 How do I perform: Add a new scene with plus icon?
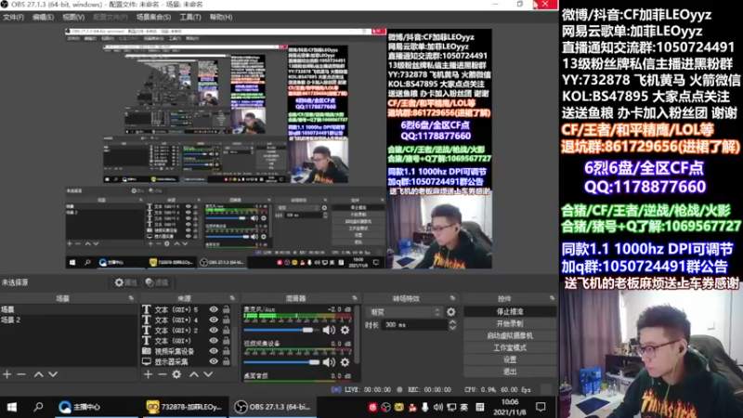[7, 374]
